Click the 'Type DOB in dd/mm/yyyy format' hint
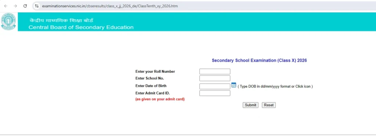376x136 pixels. (x=275, y=86)
